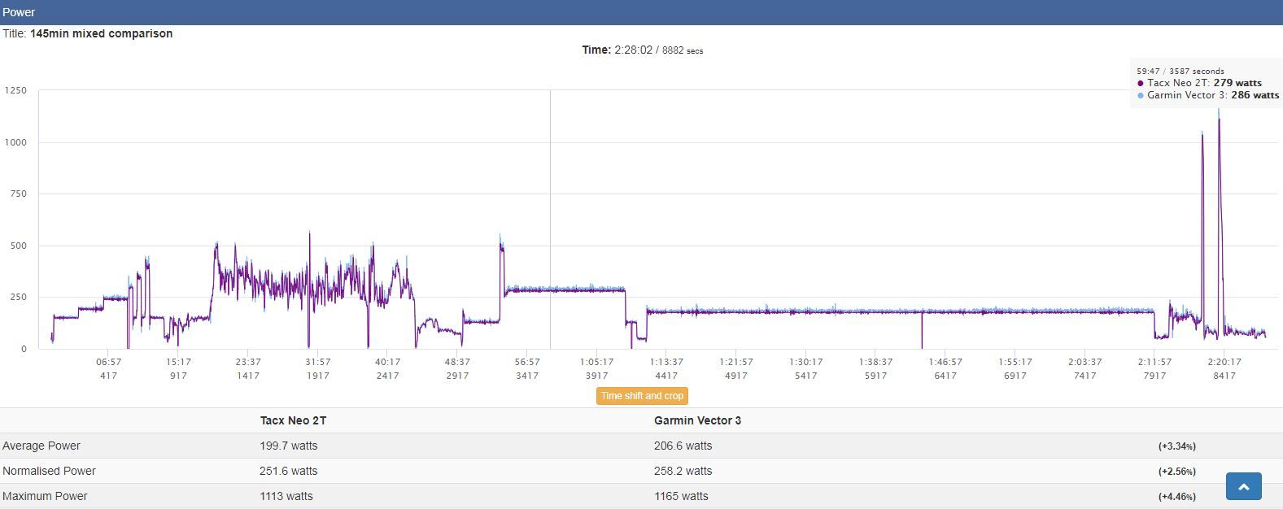Click the +4.46% maximum power difference
Image resolution: width=1283 pixels, height=509 pixels.
[1176, 497]
